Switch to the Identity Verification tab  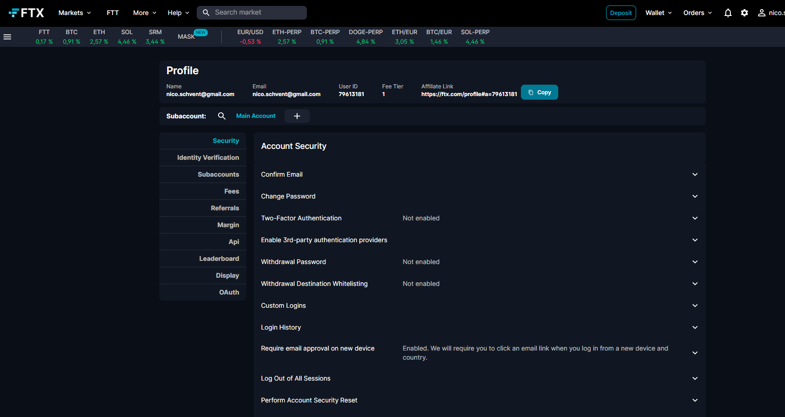(208, 158)
